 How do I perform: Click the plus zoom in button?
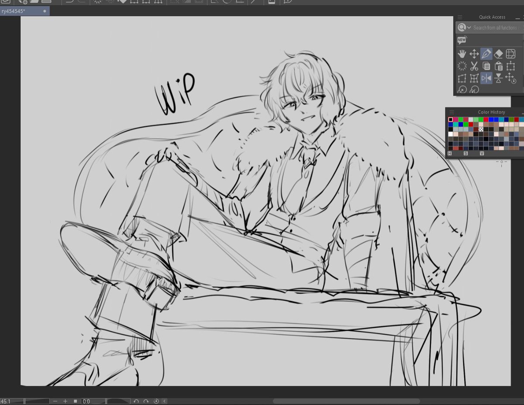[x=65, y=401]
